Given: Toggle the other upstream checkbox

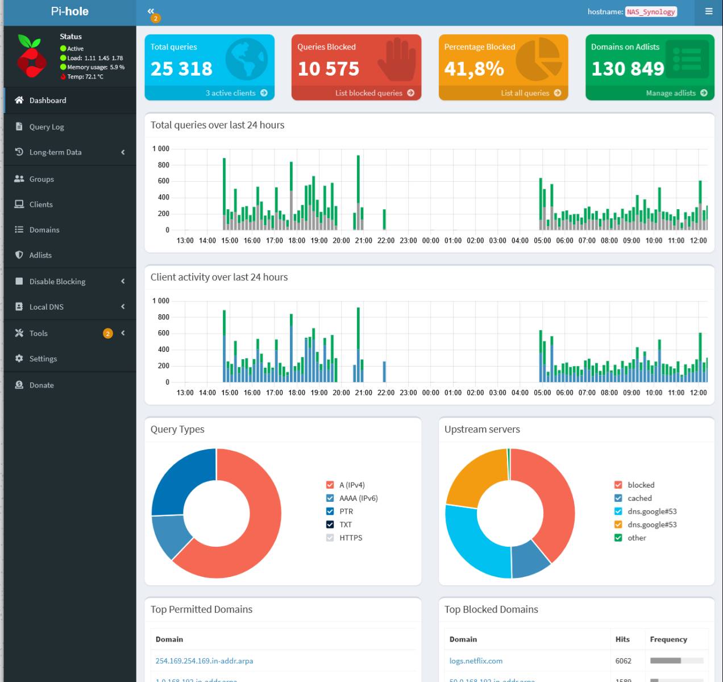Looking at the screenshot, I should click(x=618, y=537).
